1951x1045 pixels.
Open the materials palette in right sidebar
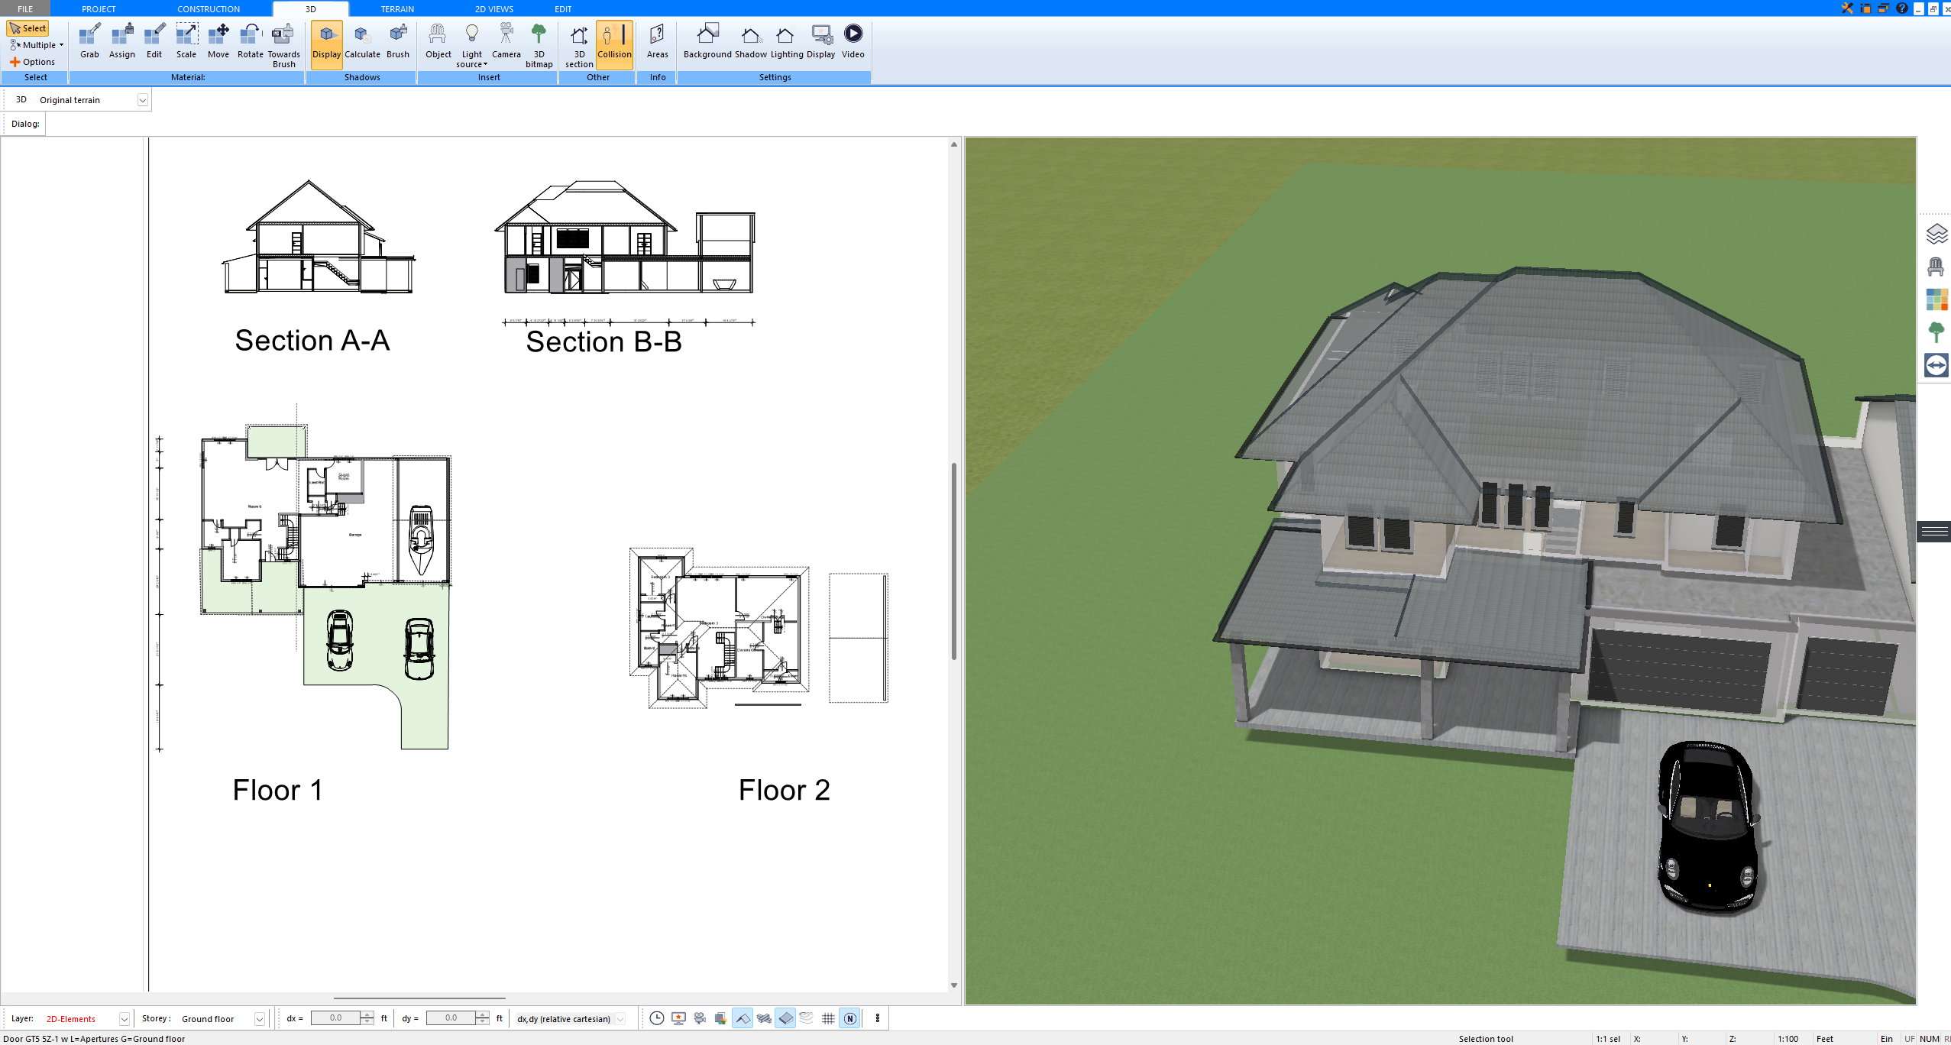[1936, 299]
